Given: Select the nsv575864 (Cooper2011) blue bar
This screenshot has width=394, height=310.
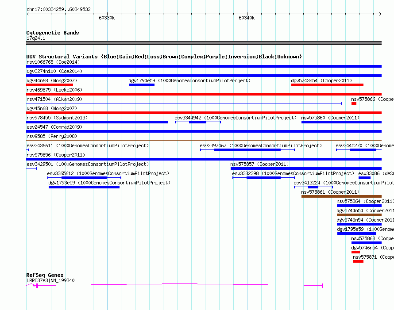Looking at the screenshot, I should click(359, 206).
